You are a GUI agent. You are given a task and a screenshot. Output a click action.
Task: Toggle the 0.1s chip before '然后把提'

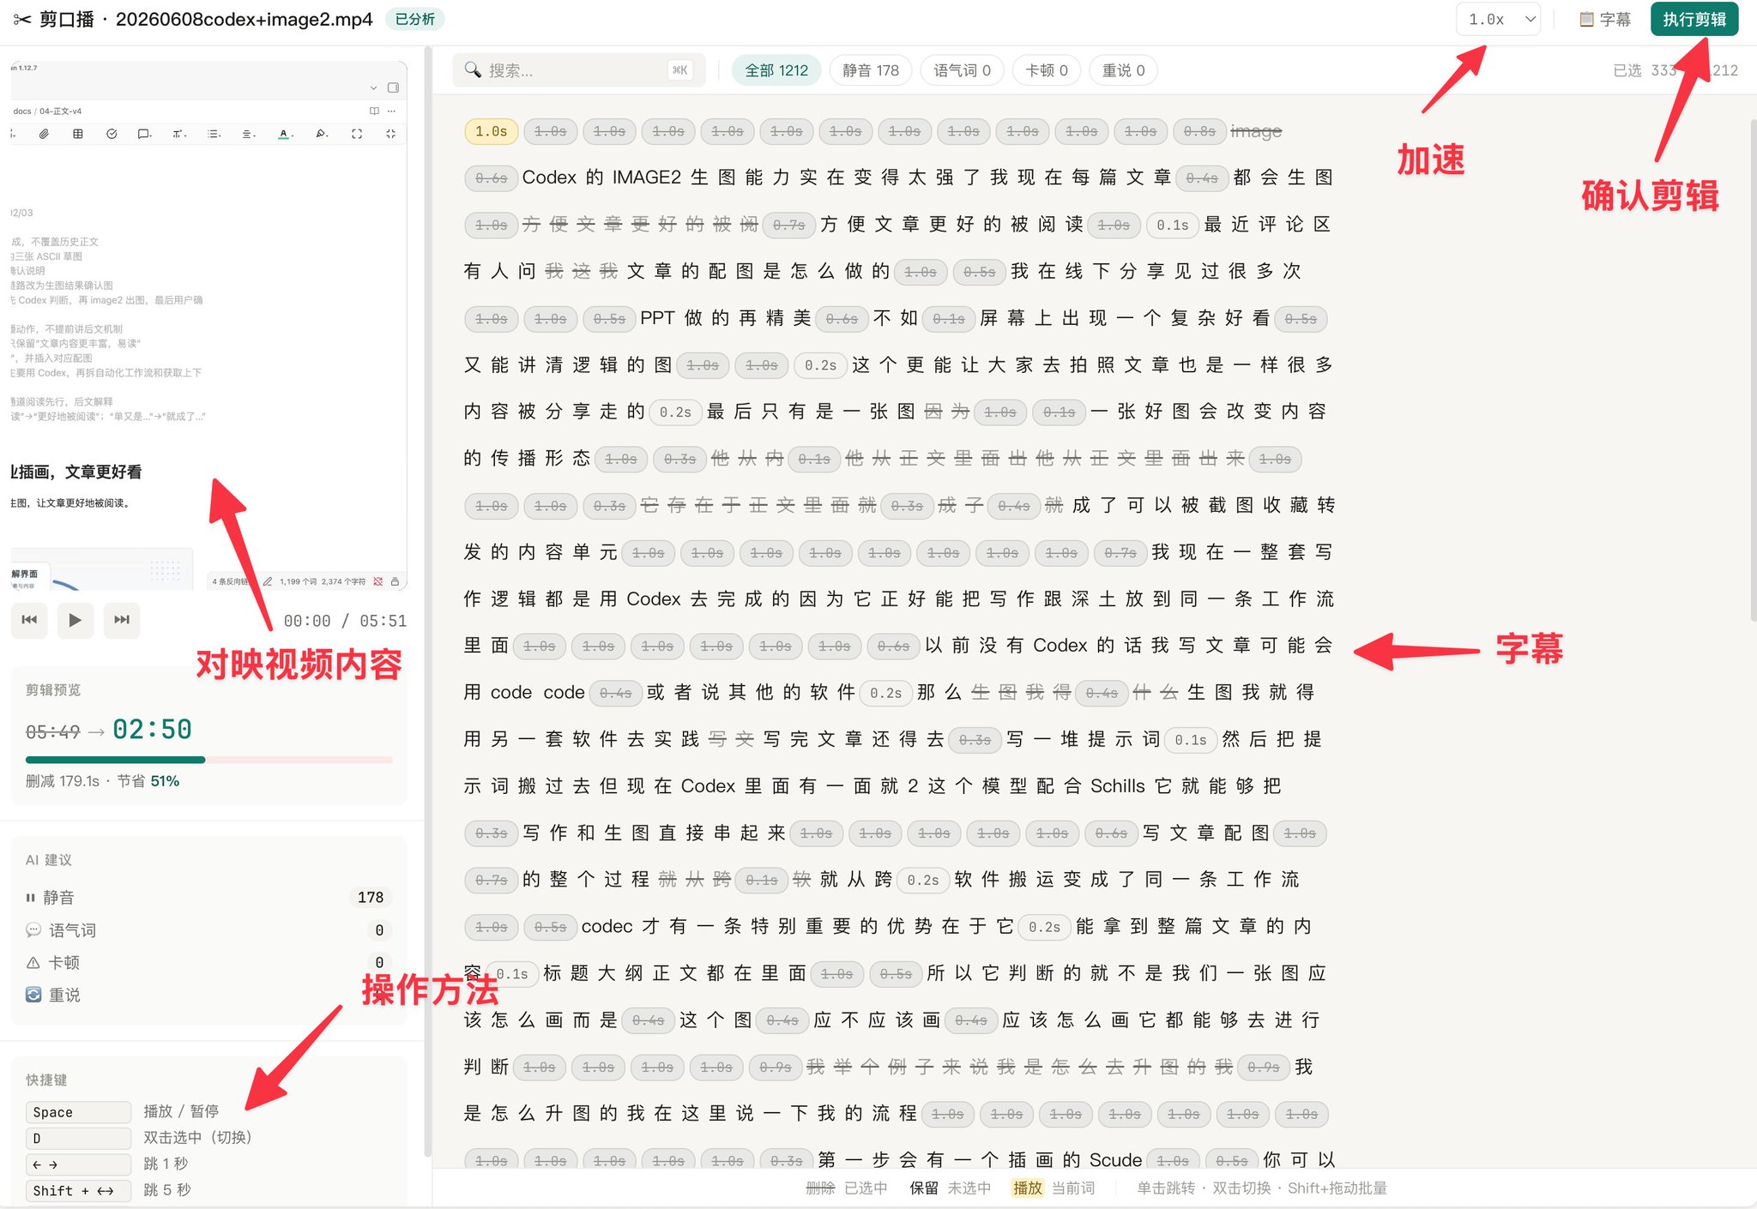[1191, 739]
